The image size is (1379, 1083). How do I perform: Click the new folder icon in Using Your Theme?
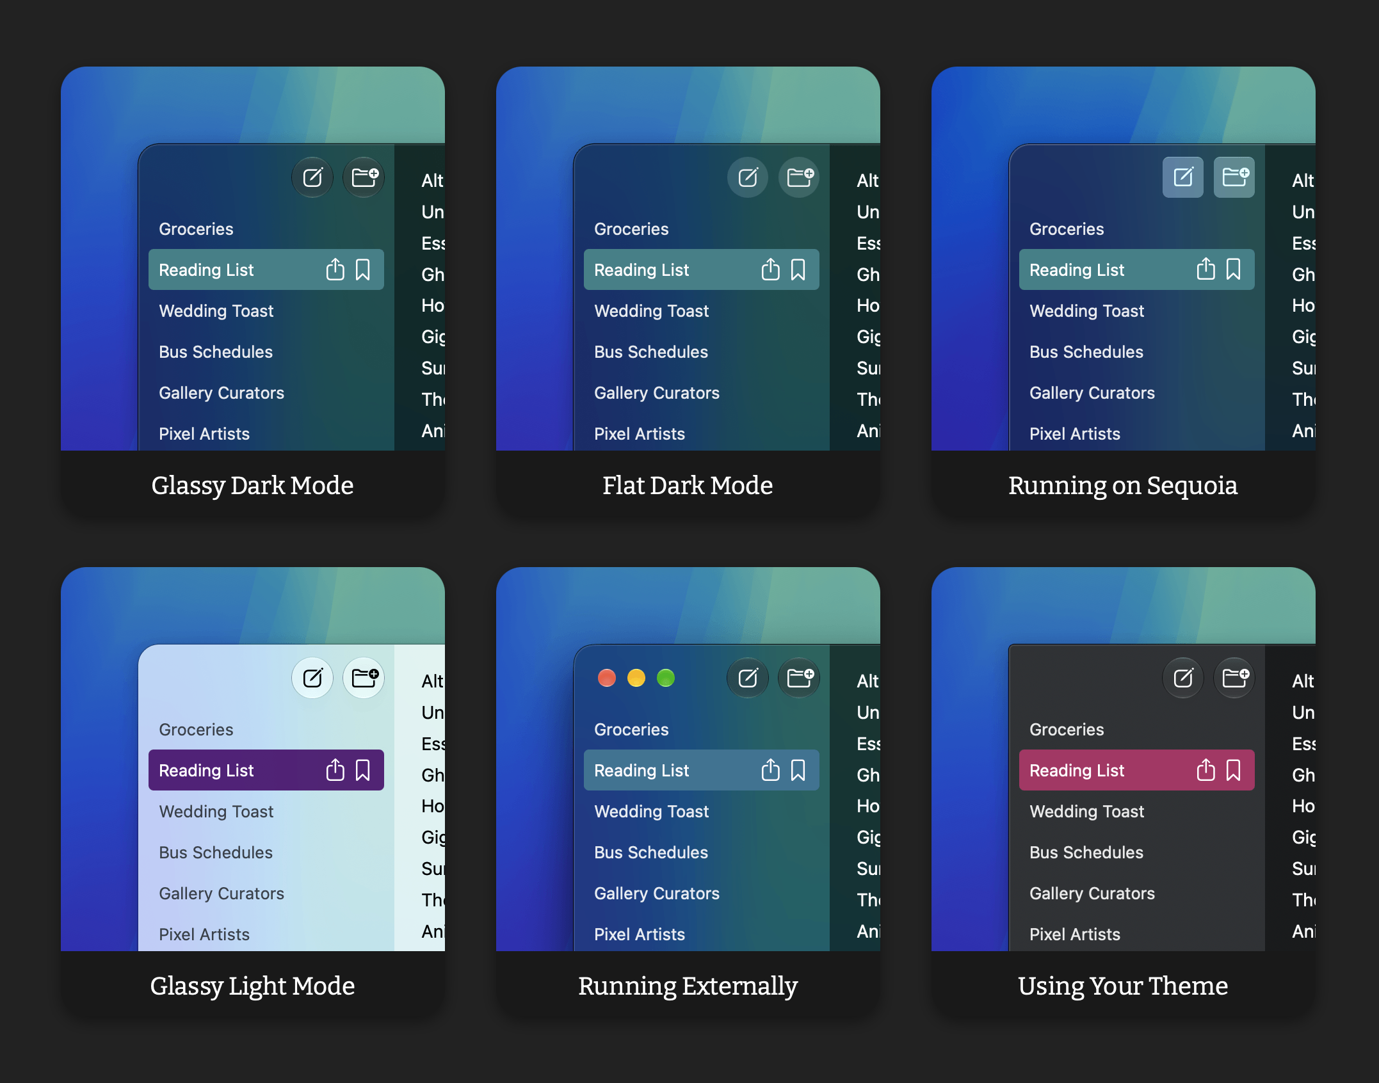(1235, 678)
